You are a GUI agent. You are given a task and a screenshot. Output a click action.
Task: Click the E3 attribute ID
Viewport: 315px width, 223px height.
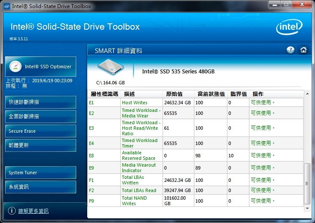point(91,128)
